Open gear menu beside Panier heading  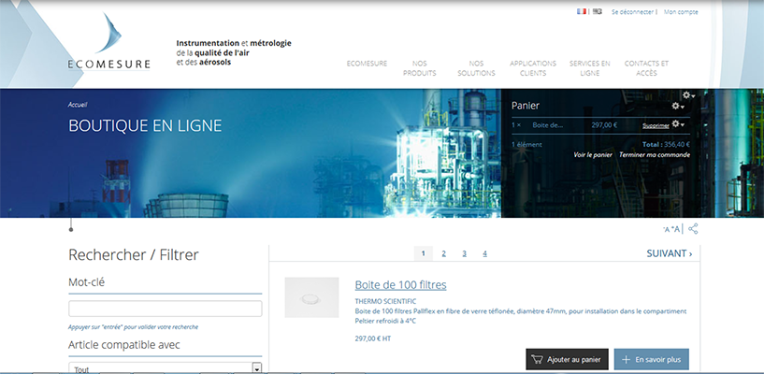(x=678, y=106)
